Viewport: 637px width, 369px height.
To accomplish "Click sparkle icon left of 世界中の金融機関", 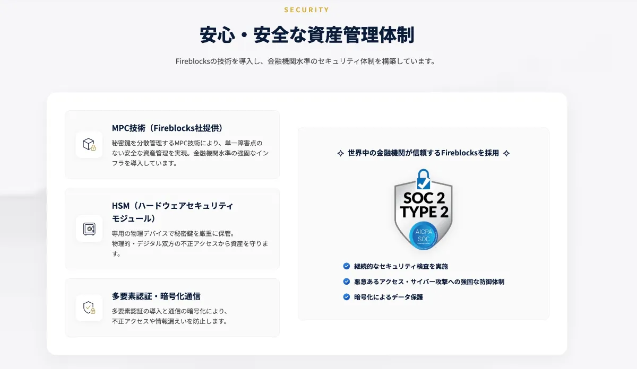I will 341,153.
